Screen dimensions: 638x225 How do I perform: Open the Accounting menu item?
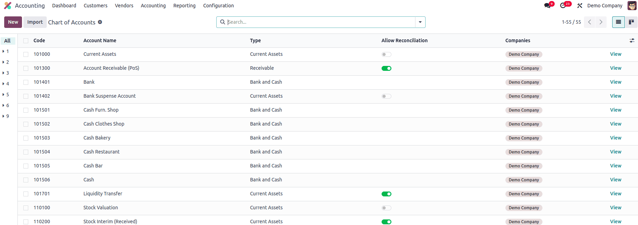click(x=153, y=6)
